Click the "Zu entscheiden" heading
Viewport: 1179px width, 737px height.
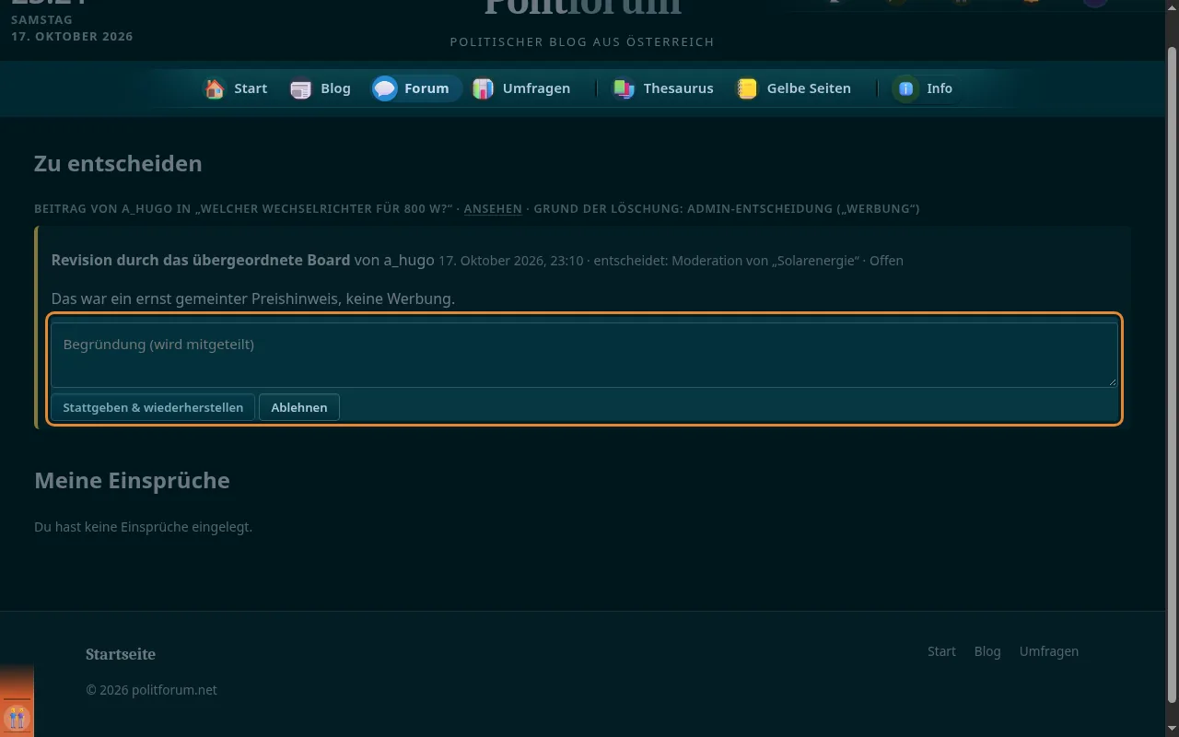click(118, 163)
